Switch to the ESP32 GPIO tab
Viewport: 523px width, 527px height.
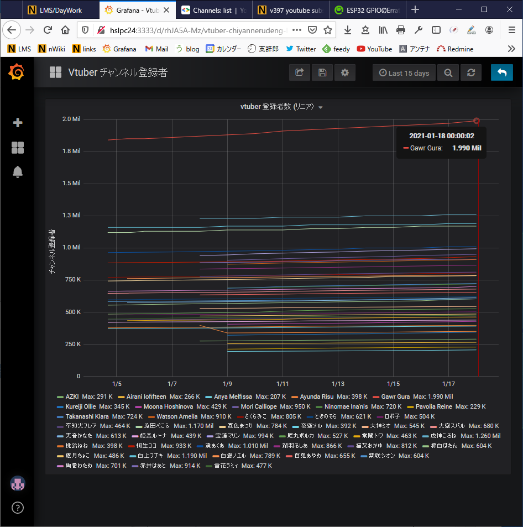(367, 11)
